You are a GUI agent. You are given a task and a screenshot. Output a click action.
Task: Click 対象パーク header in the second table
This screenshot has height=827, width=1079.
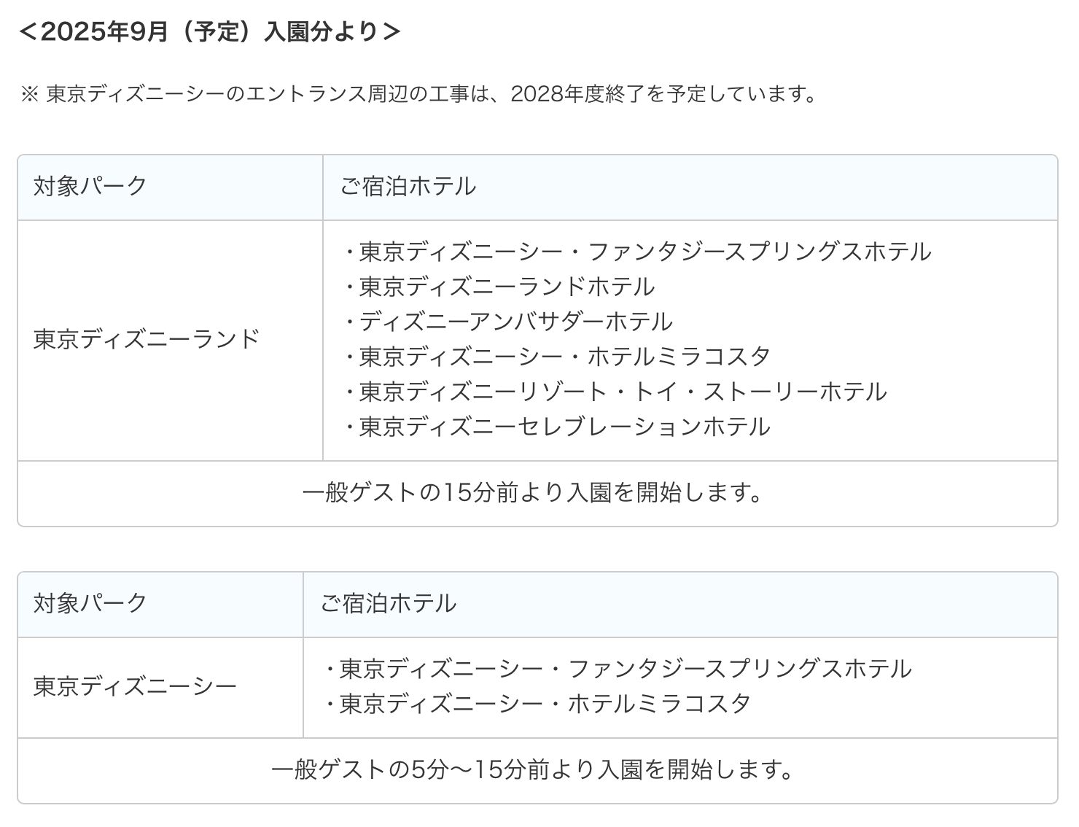pos(90,603)
